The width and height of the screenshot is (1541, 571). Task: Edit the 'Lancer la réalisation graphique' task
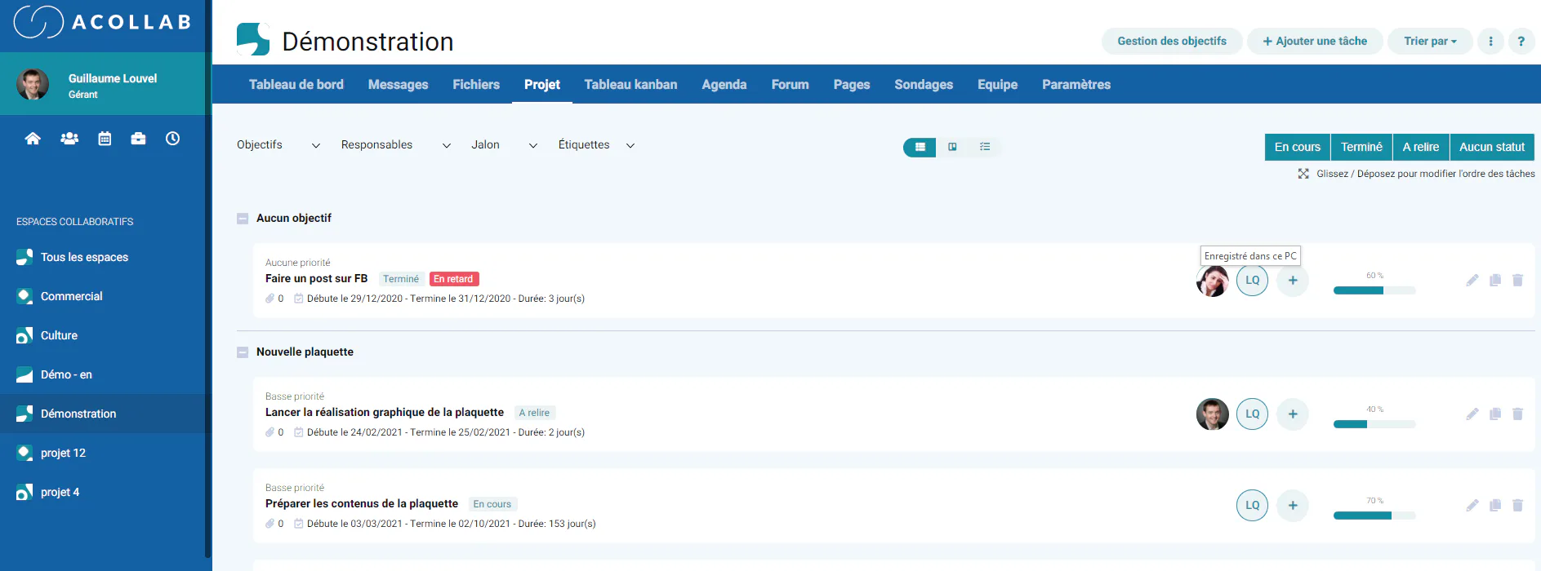pyautogui.click(x=1472, y=414)
